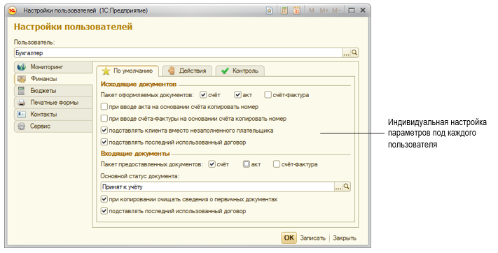Open the calendar icon in title bar
Viewport: 498px width, 253px height.
point(297,10)
